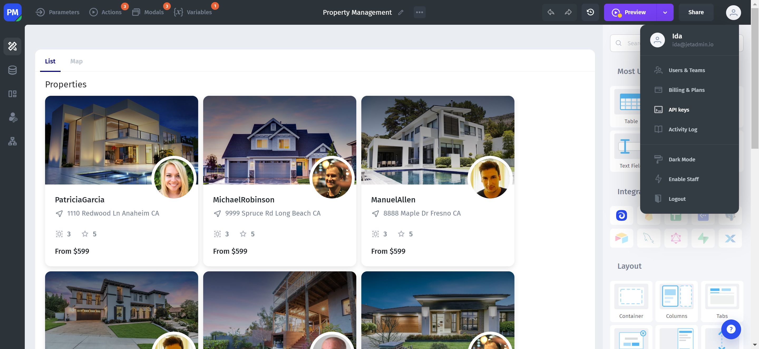
Task: Click address 8888 Maple Dr Fresno CA
Action: (x=422, y=213)
